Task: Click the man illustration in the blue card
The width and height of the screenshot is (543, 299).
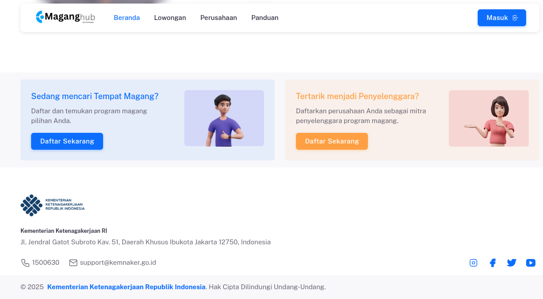Action: pyautogui.click(x=224, y=118)
